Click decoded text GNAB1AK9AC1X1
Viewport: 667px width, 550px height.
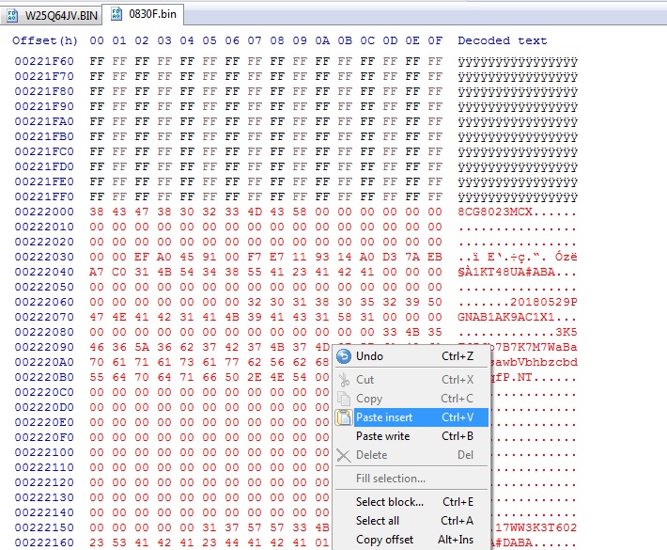click(x=506, y=317)
